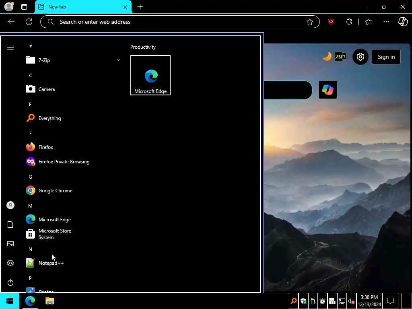
Task: Open the Edge profile avatar icon
Action: pyautogui.click(x=9, y=6)
